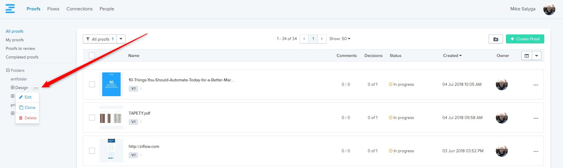The height and width of the screenshot is (168, 563).
Task: Select Delete in the folder context menu
Action: click(28, 118)
